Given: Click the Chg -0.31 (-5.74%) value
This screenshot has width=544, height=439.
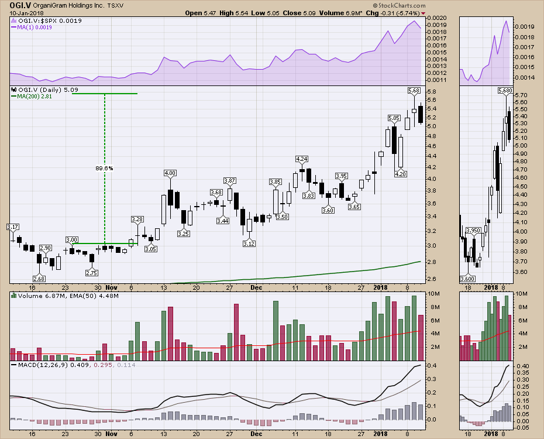Looking at the screenshot, I should coord(392,13).
